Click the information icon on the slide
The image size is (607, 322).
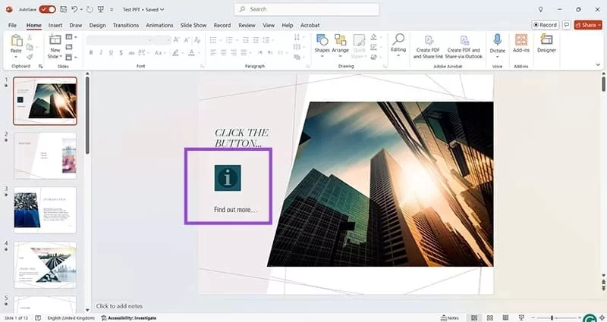coord(228,178)
